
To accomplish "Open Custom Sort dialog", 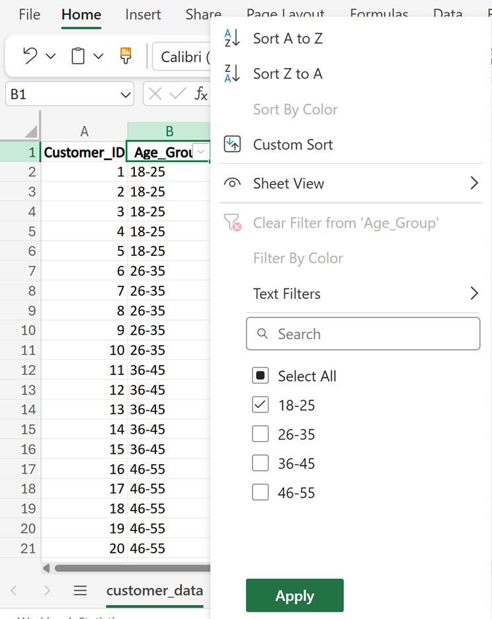I will tap(292, 144).
